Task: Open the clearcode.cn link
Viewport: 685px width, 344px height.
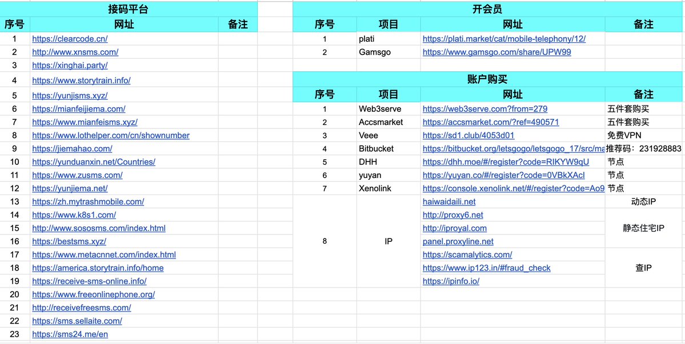Action: [x=70, y=39]
